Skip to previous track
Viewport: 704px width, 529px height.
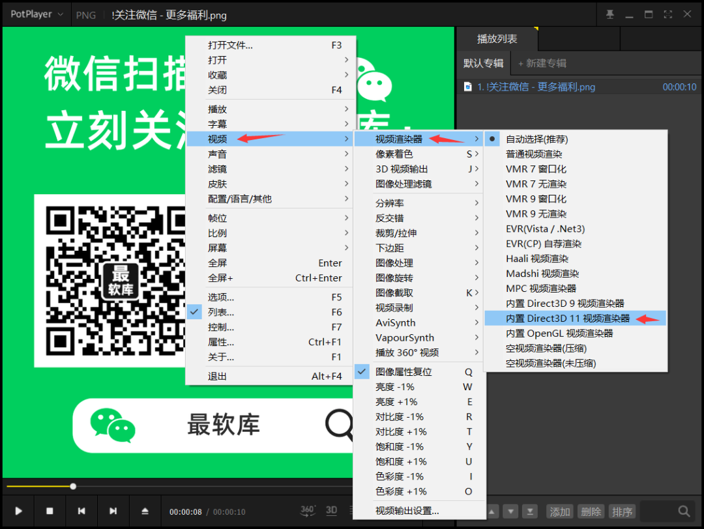tap(81, 511)
